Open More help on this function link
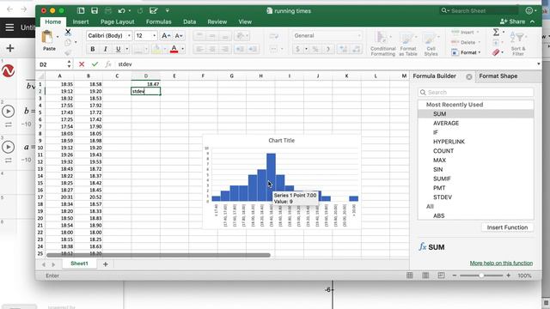Image resolution: width=550 pixels, height=309 pixels. pyautogui.click(x=501, y=264)
